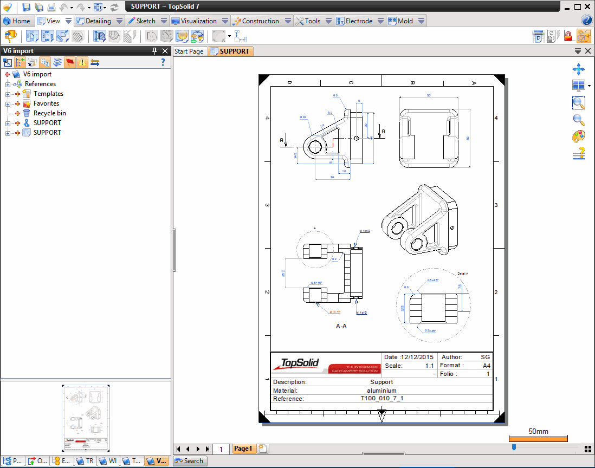Open the Start Page document tab

pyautogui.click(x=189, y=51)
